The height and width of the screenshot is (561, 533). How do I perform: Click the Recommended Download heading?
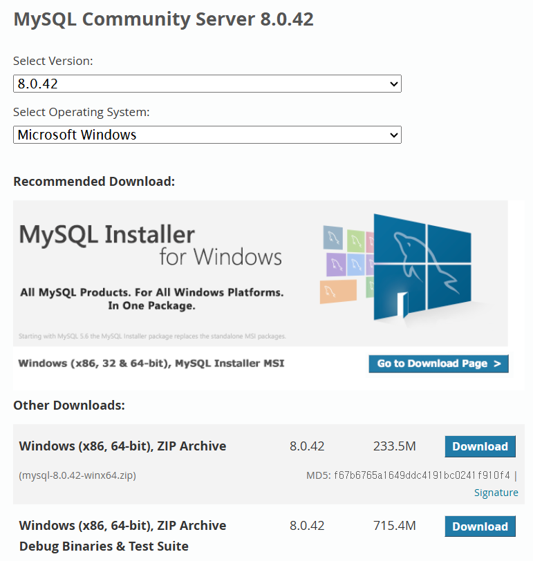94,182
